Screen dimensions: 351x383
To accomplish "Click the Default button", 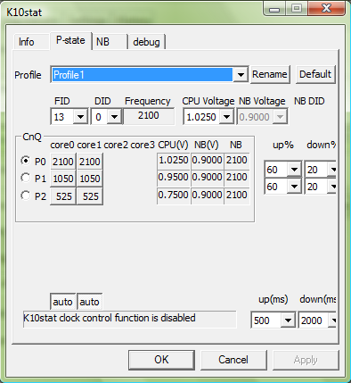I will (x=315, y=74).
